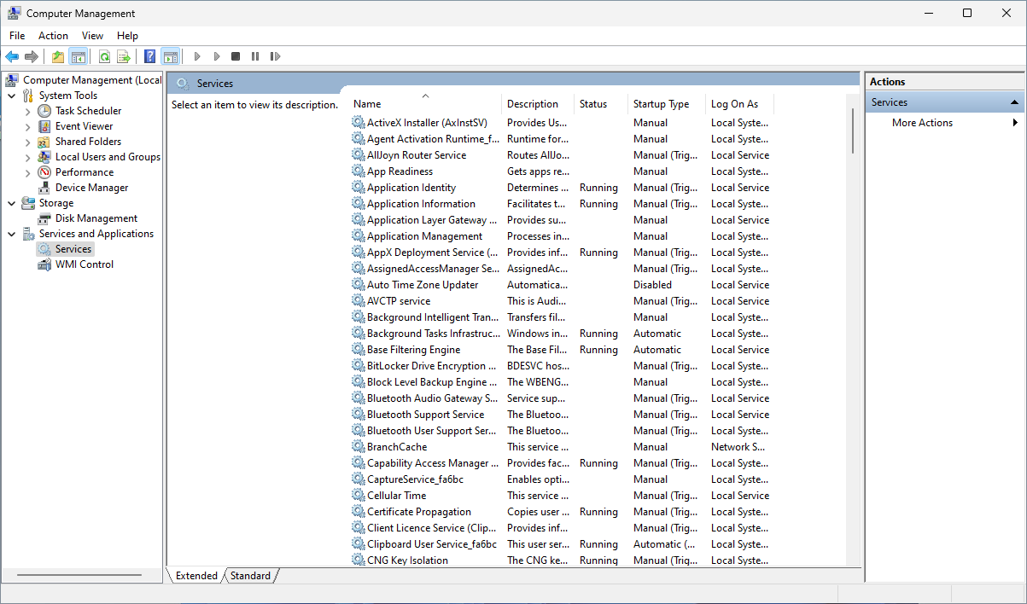The image size is (1027, 604).
Task: Refresh the services list via toolbar
Action: [104, 56]
